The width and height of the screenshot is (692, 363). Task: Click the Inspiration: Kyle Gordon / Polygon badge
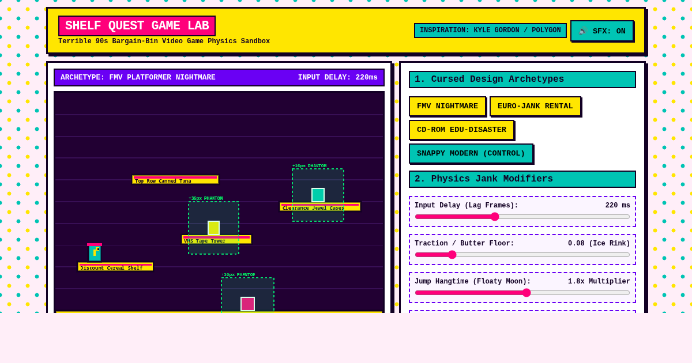(490, 31)
